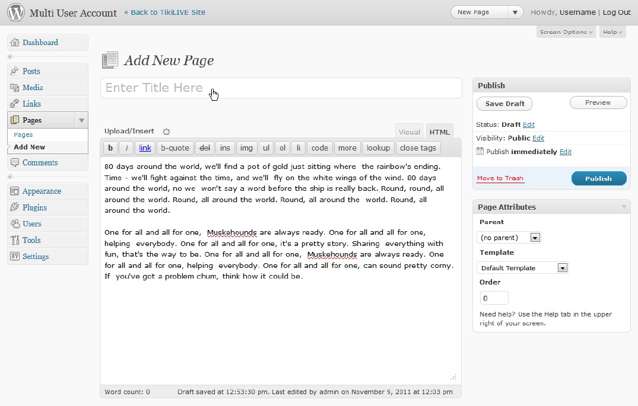Click the Order number field
638x406 pixels.
pos(494,298)
